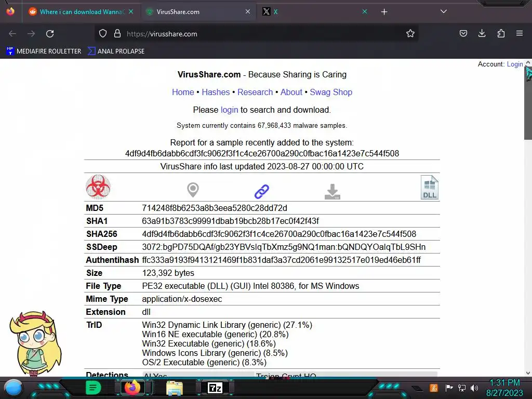Click the page vertical scrollbar thumb

[x=528, y=102]
